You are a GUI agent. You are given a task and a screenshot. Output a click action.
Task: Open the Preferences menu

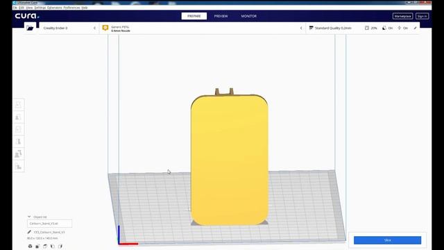pyautogui.click(x=71, y=8)
